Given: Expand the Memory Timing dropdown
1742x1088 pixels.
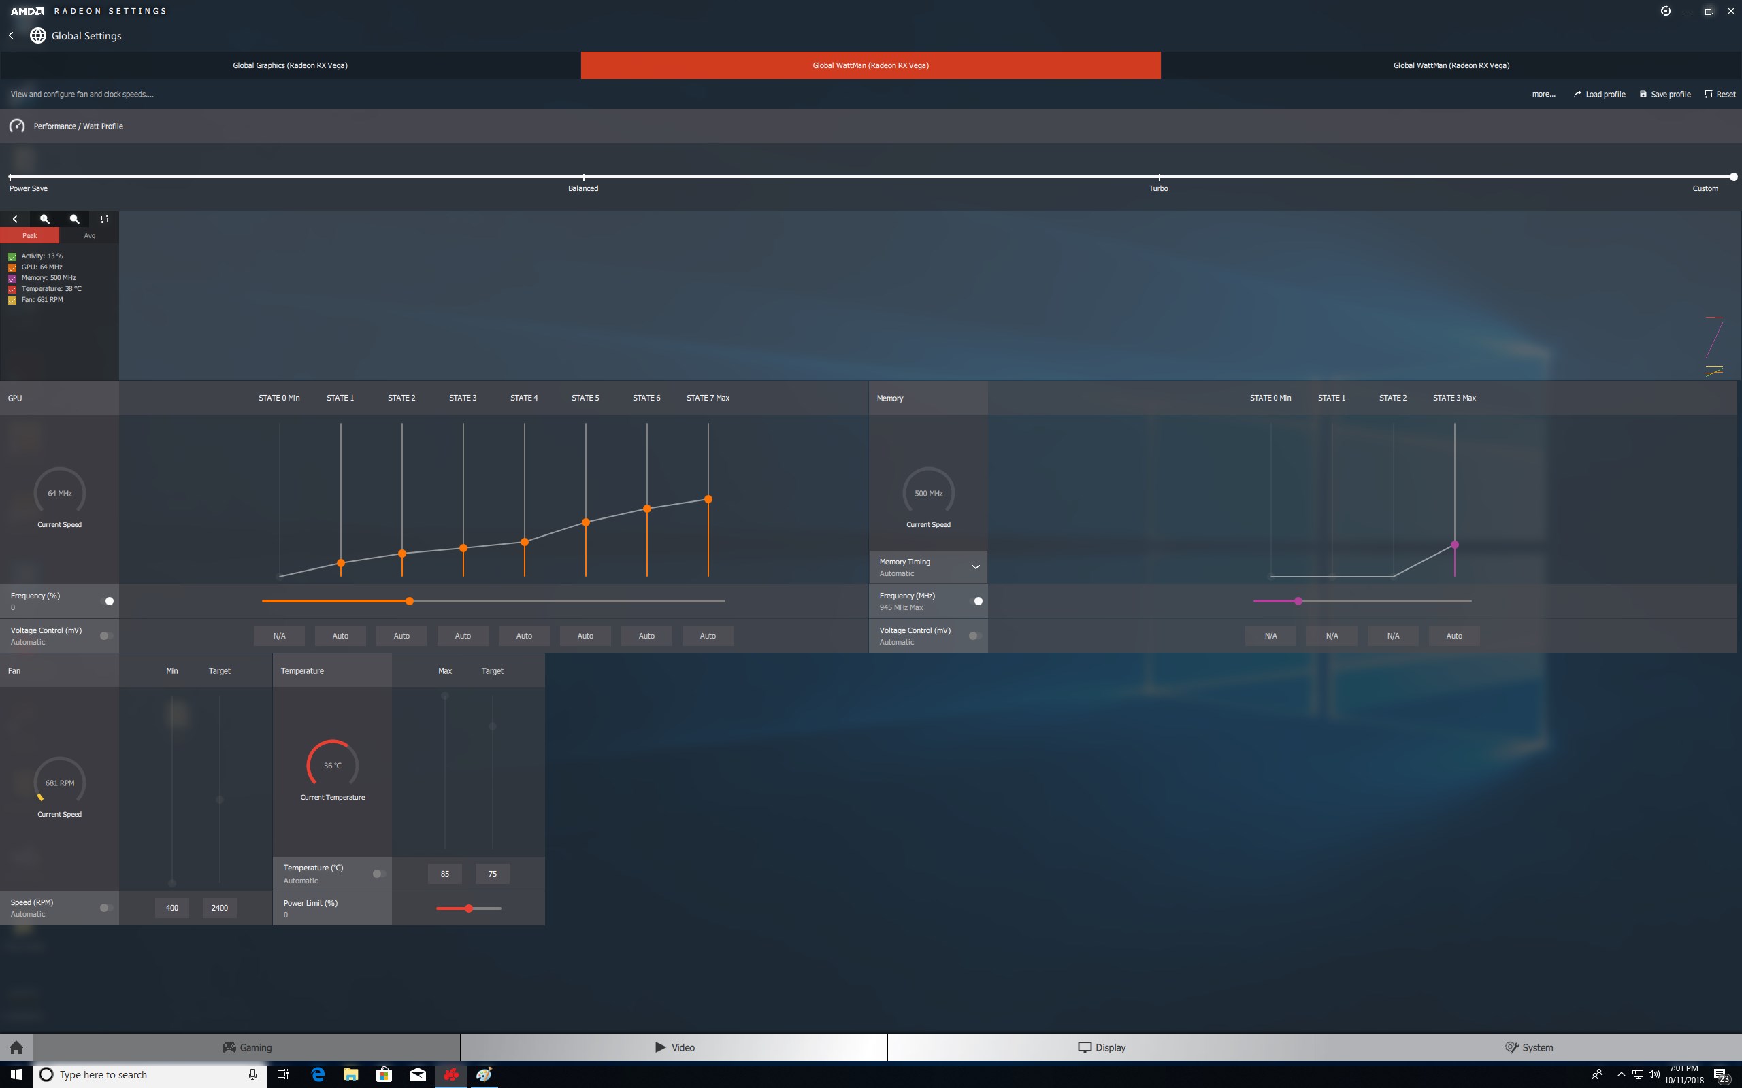Looking at the screenshot, I should coord(975,567).
